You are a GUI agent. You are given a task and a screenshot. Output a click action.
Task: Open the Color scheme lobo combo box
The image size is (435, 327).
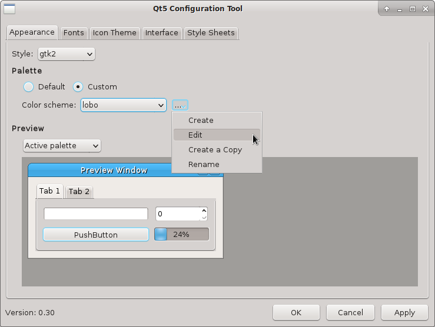(124, 105)
